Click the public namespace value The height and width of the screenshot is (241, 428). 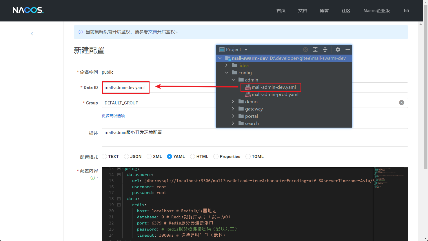(108, 72)
